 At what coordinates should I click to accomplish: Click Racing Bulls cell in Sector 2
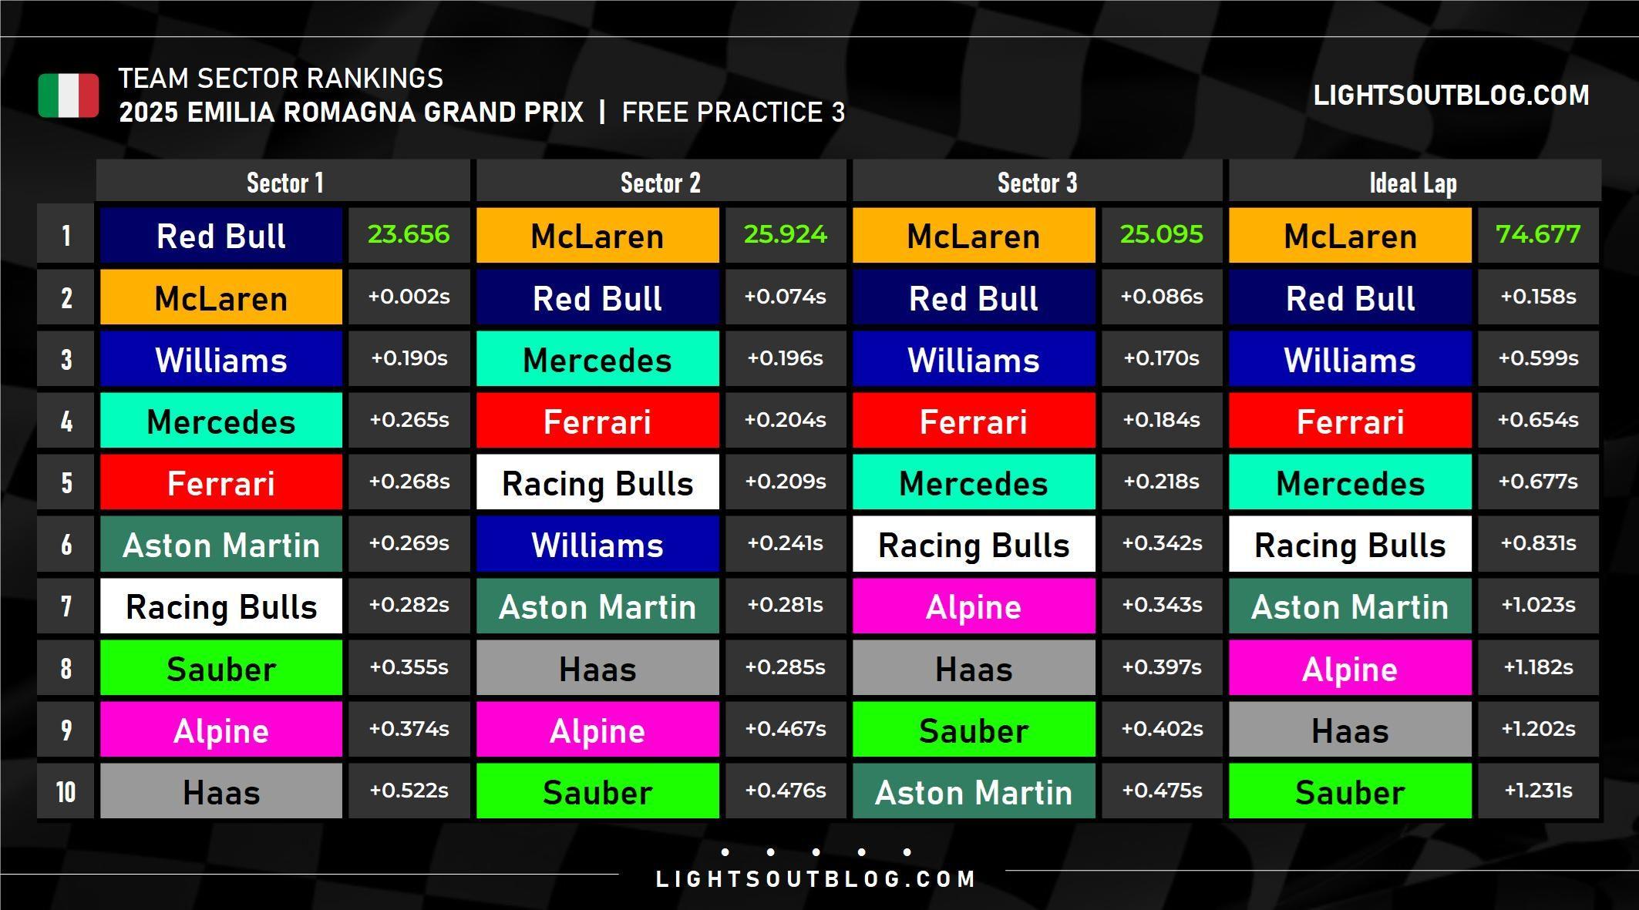[x=597, y=482]
